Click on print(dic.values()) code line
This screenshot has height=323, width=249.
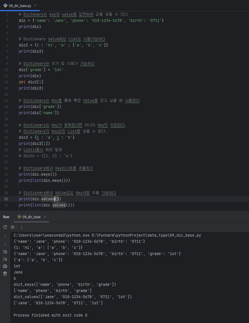click(x=40, y=199)
